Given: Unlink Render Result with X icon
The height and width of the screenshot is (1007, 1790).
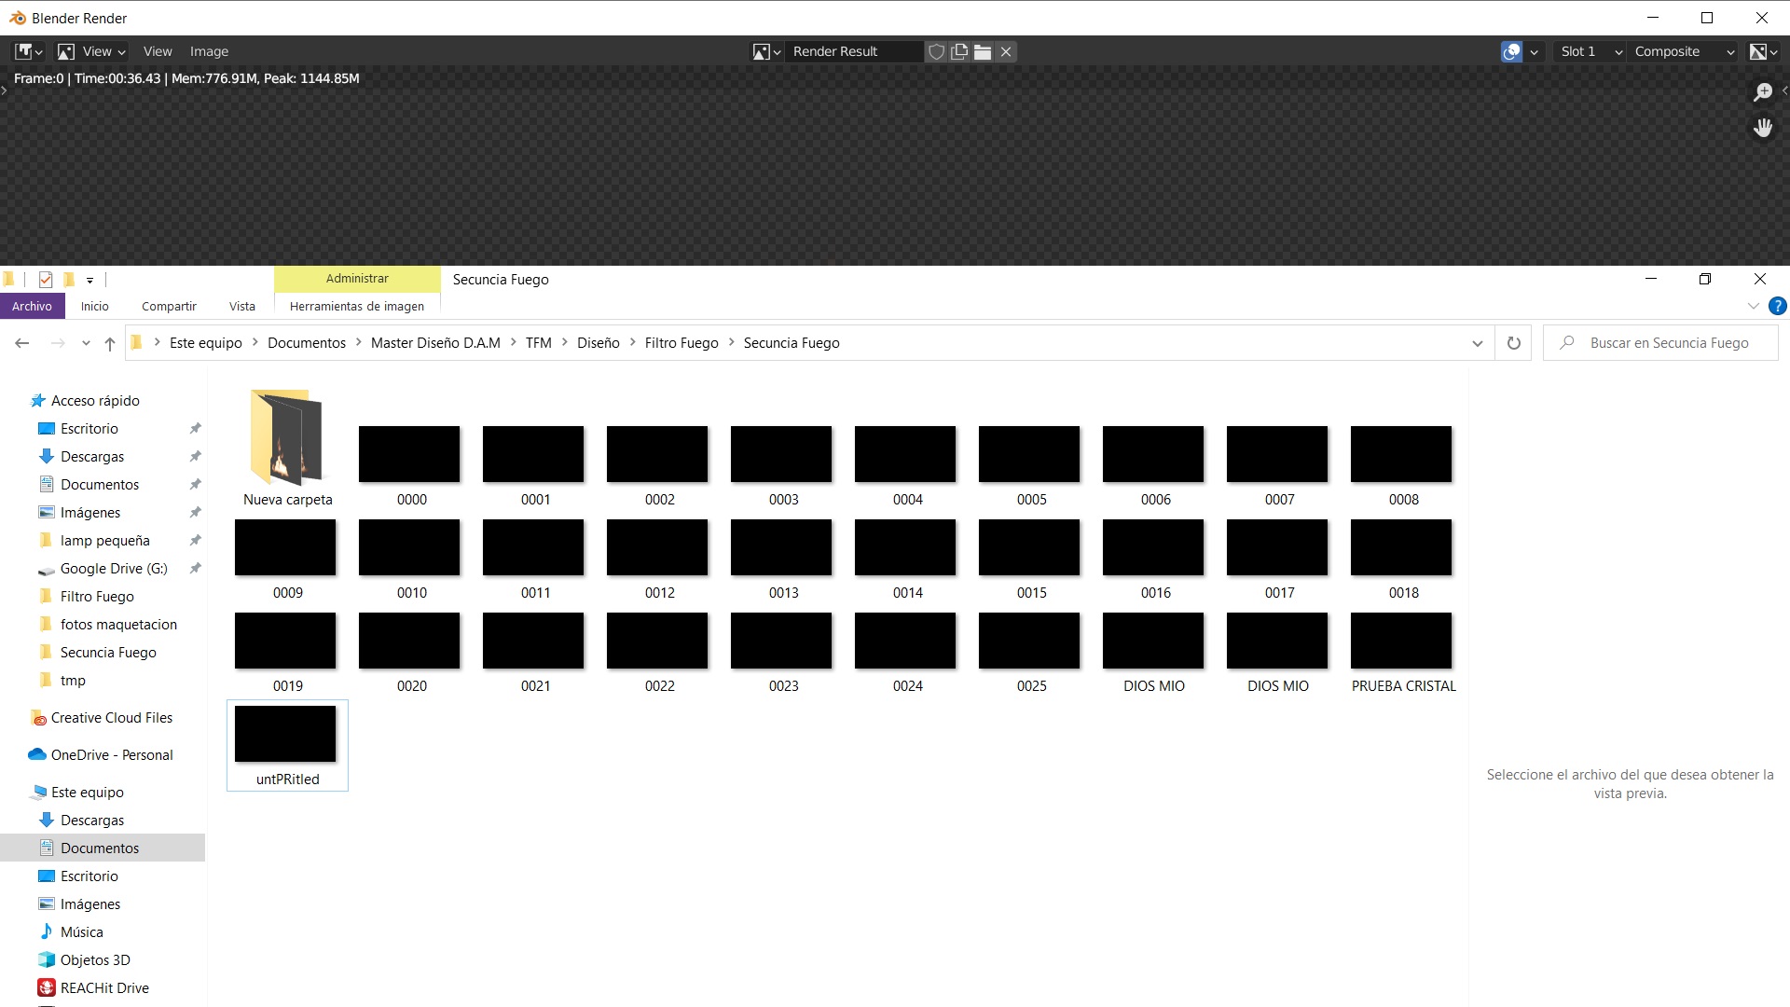Looking at the screenshot, I should 1006,52.
